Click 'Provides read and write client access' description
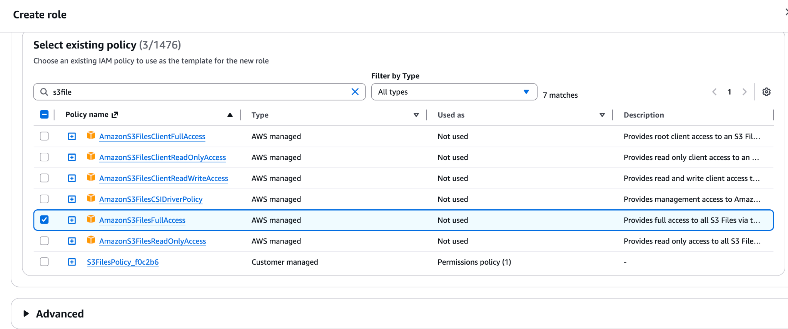The width and height of the screenshot is (788, 329). pyautogui.click(x=692, y=178)
